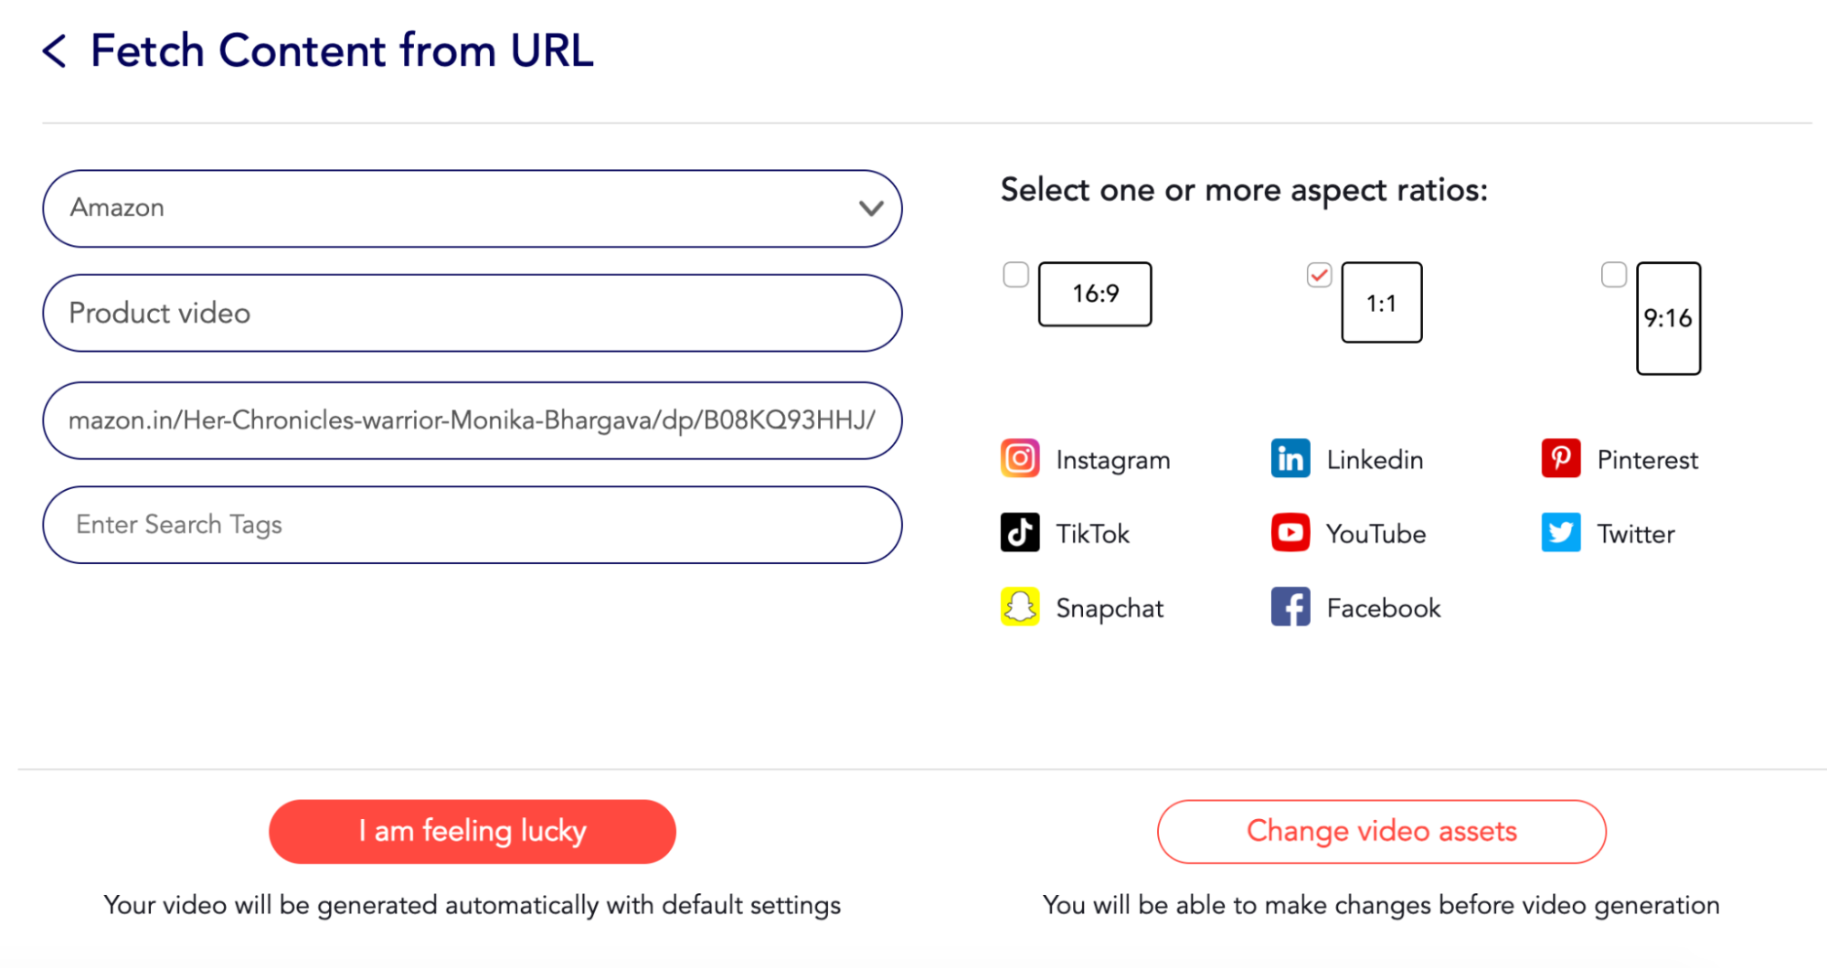This screenshot has height=969, width=1827.
Task: Enable the 16:9 aspect ratio checkbox
Action: (1015, 274)
